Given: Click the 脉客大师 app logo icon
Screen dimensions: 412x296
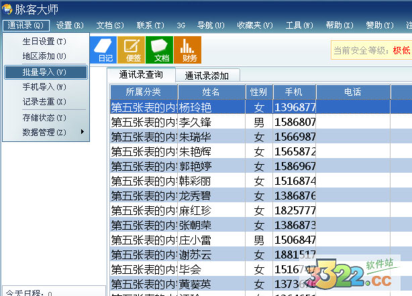Looking at the screenshot, I should (7, 8).
